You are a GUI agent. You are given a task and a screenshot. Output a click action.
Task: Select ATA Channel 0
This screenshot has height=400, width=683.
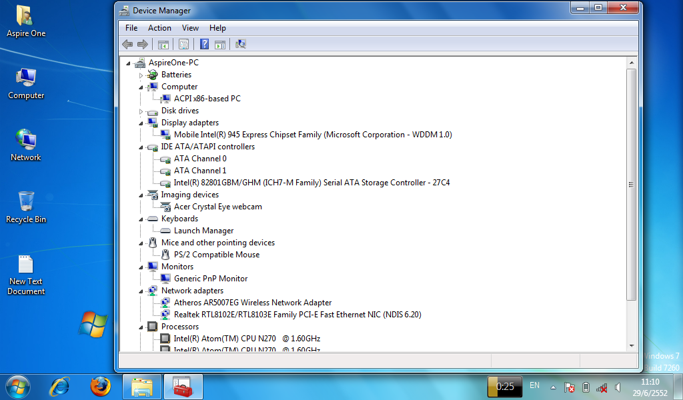click(x=200, y=159)
